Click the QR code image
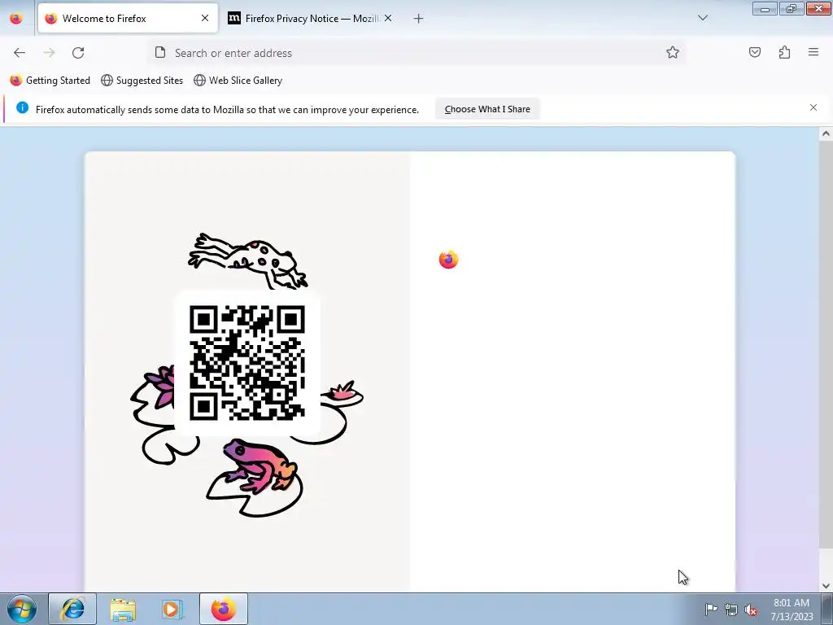The height and width of the screenshot is (625, 833). 247,363
